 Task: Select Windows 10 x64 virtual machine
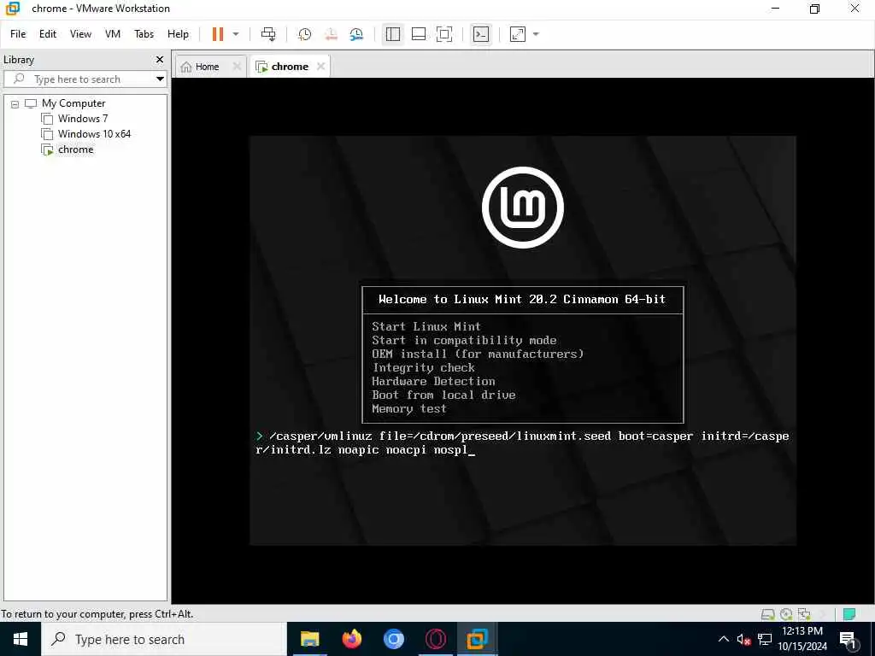point(94,134)
